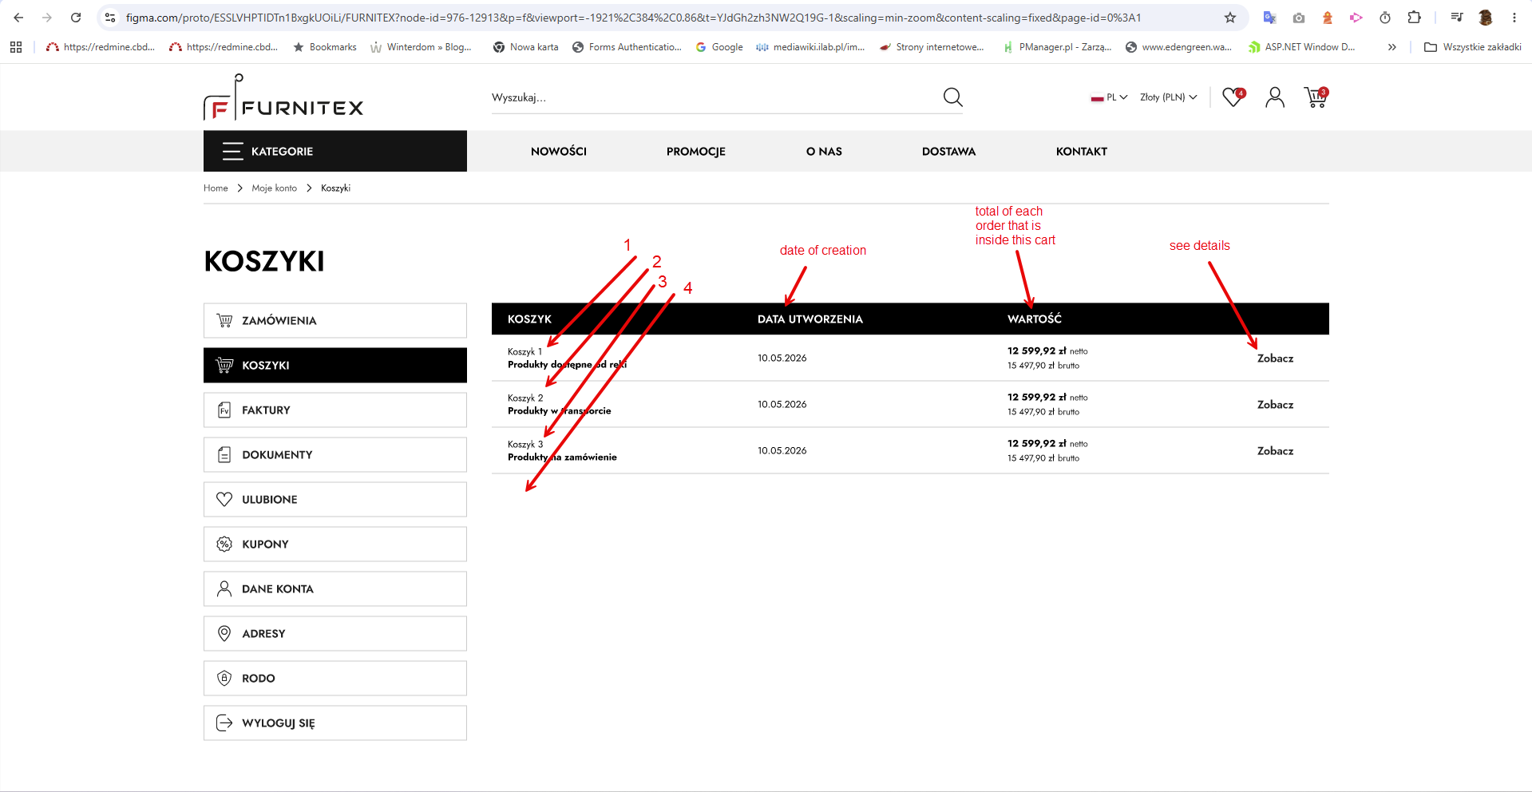This screenshot has width=1532, height=792.
Task: Click the user account icon in header
Action: click(x=1275, y=97)
